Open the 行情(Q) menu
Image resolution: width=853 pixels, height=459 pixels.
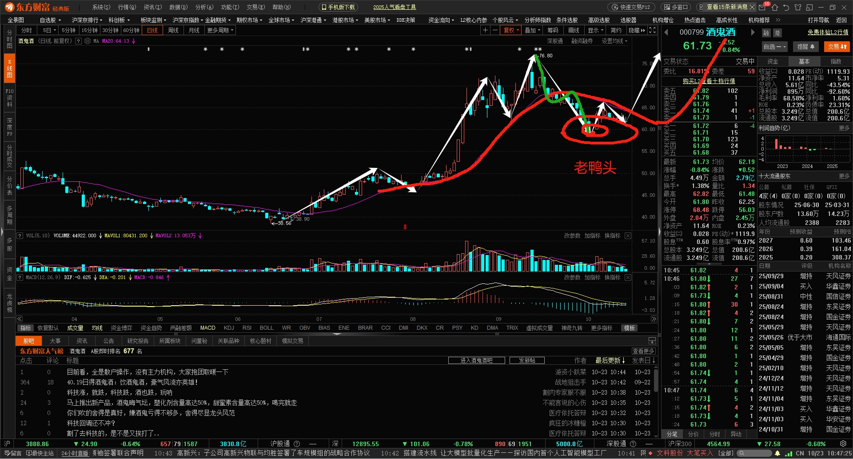click(127, 7)
